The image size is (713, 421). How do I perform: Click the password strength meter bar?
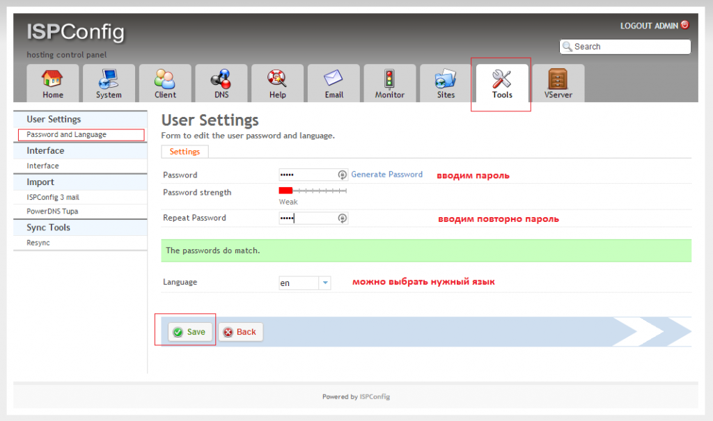(x=313, y=191)
